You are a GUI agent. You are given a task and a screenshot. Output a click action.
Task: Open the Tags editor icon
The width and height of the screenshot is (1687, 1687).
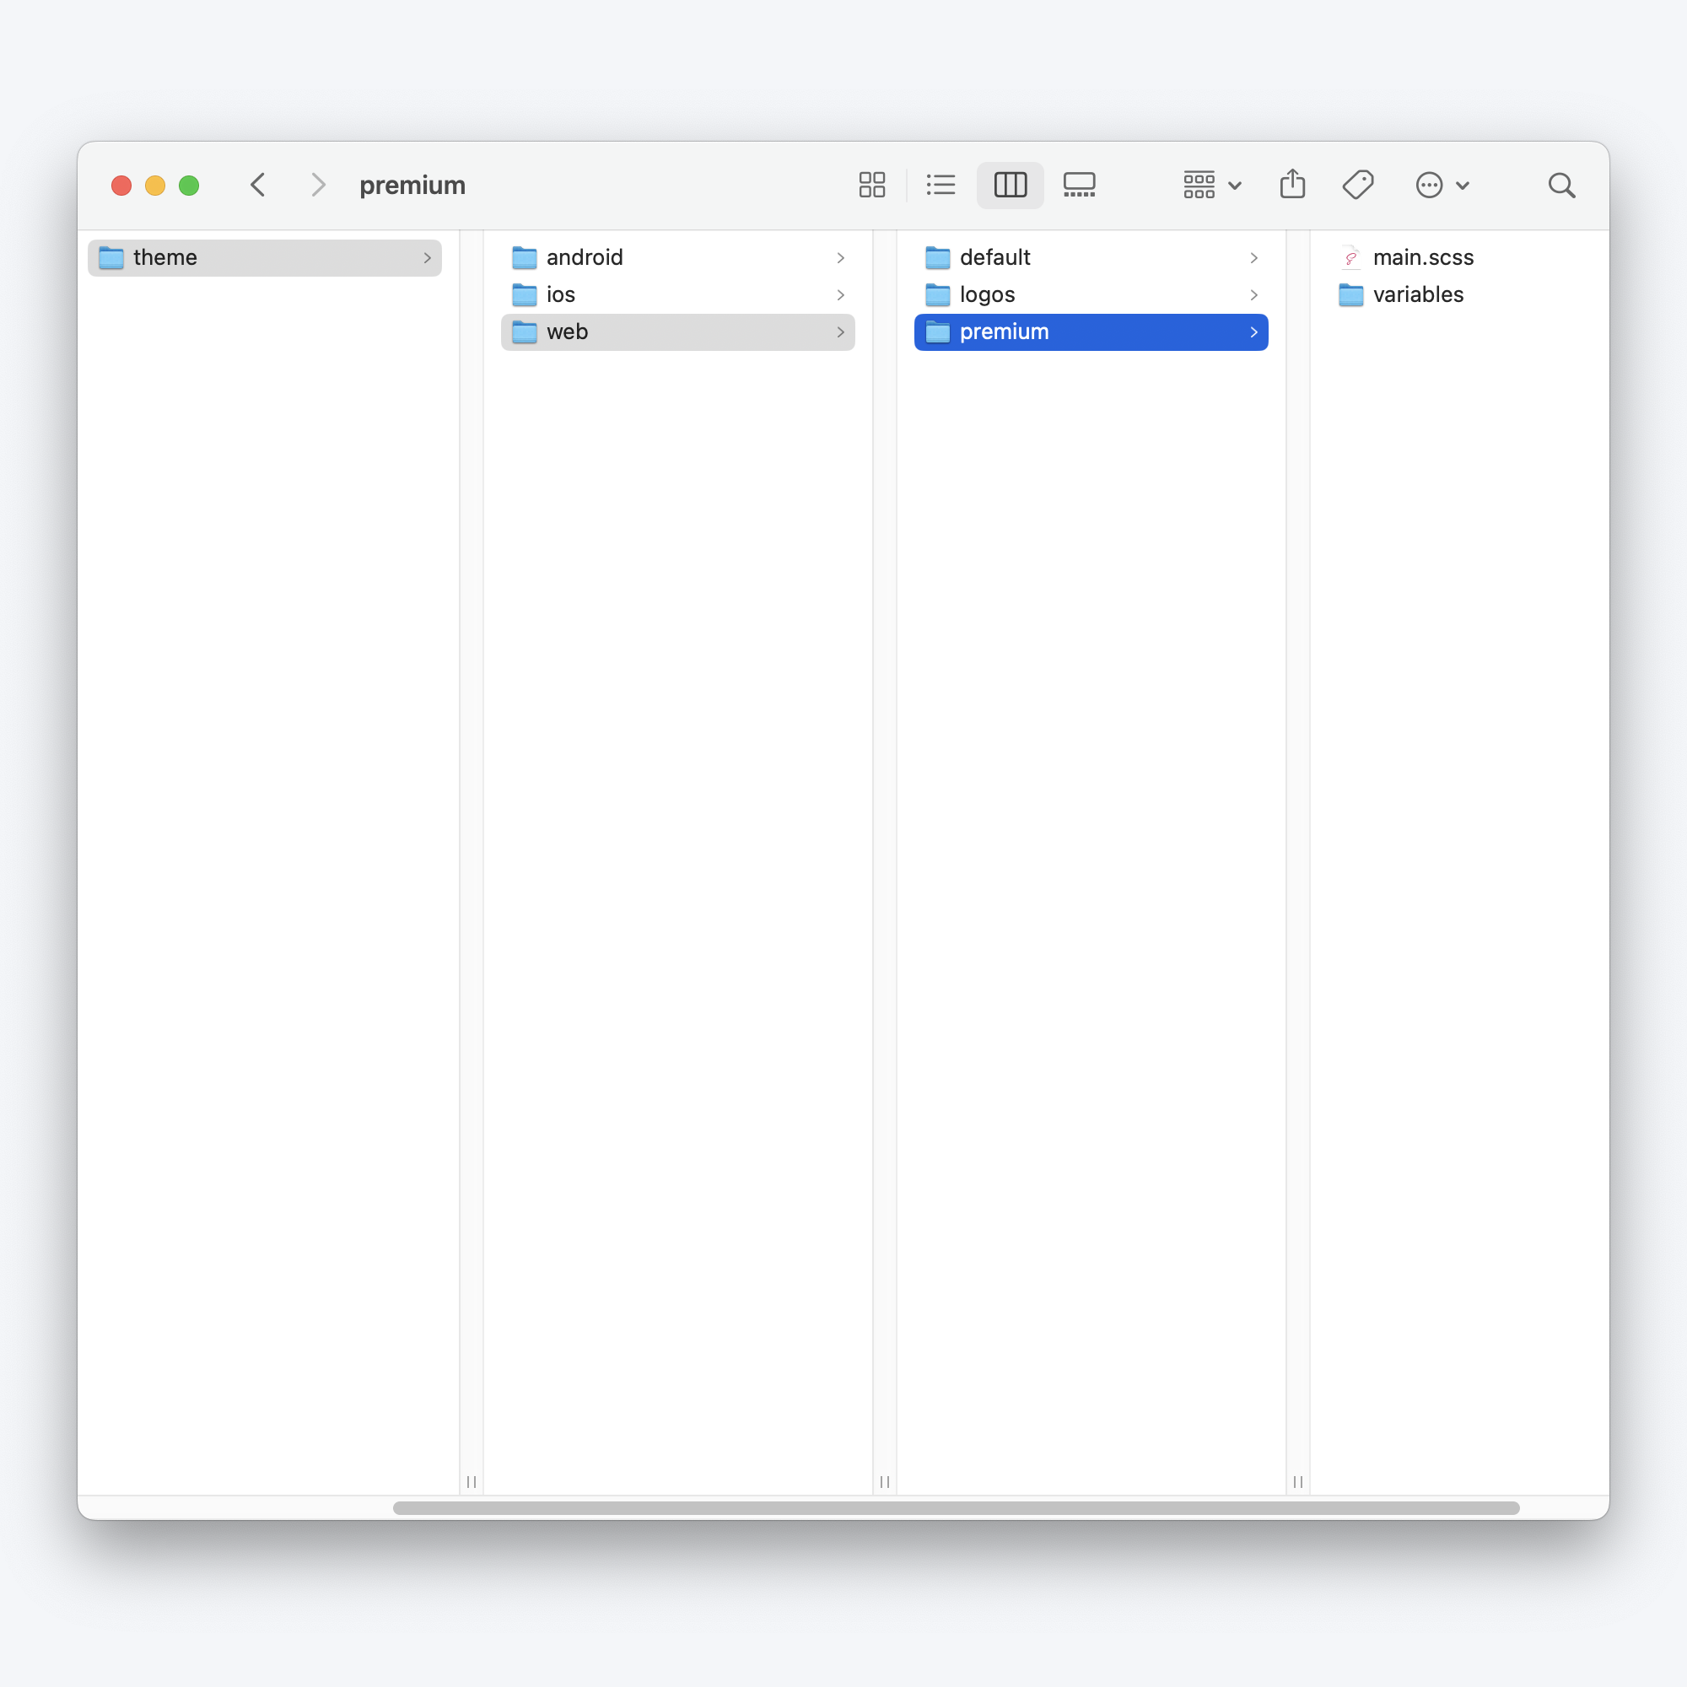click(x=1358, y=185)
